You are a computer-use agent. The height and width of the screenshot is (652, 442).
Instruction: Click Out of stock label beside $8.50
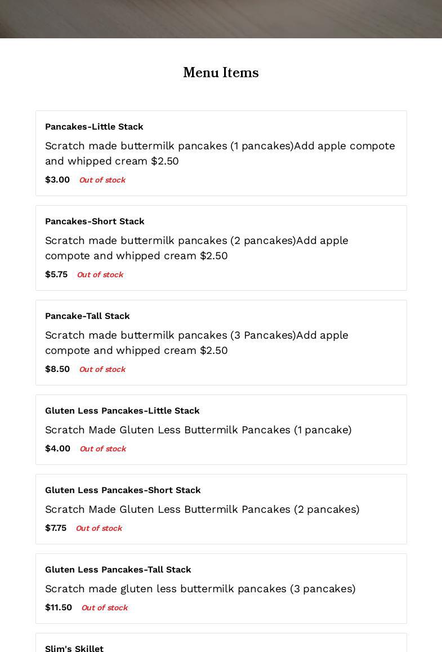coord(102,370)
